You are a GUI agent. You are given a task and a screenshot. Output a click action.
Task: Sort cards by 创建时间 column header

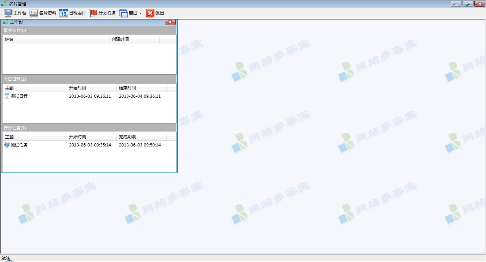[134, 39]
